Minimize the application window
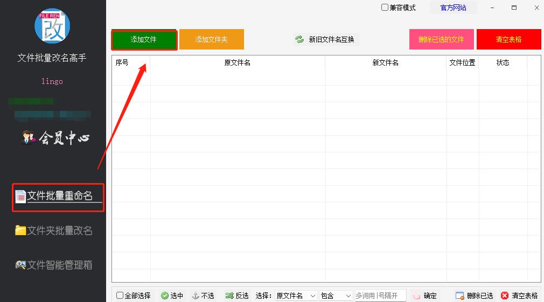 [x=492, y=8]
